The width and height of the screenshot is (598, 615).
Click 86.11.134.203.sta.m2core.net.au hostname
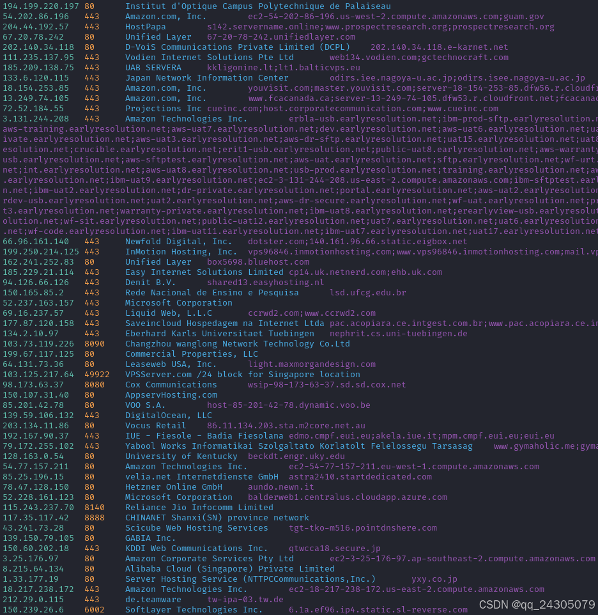(x=286, y=424)
